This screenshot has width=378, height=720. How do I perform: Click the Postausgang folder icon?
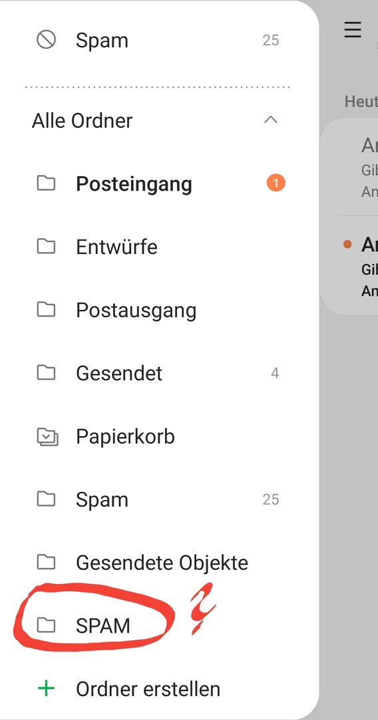(46, 310)
